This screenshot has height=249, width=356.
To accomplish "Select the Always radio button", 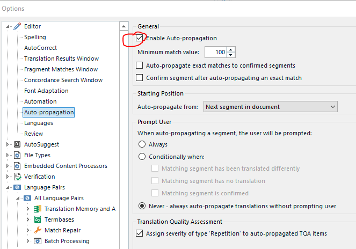I will [x=142, y=144].
